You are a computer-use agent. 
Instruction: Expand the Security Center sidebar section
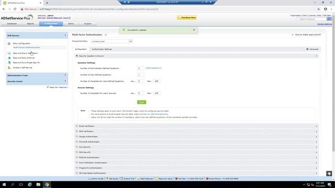tap(65, 81)
